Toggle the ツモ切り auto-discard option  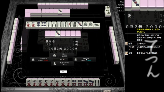point(85,91)
